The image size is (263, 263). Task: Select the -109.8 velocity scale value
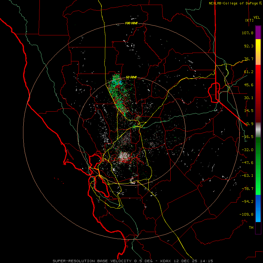246,214
